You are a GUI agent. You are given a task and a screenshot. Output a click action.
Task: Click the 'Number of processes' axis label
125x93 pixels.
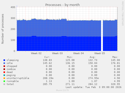(x=3, y=29)
